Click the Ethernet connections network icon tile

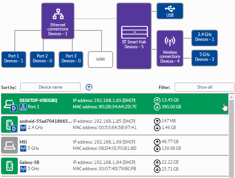(58, 20)
